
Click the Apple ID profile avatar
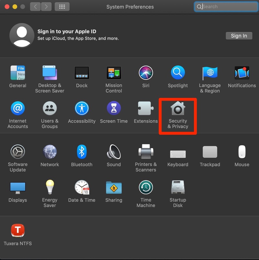click(x=22, y=35)
